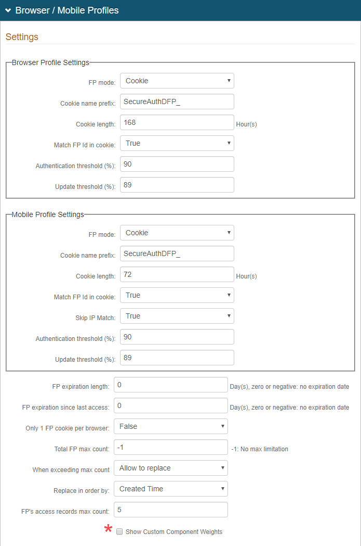Click Browser Authentication threshold field

coord(177,164)
